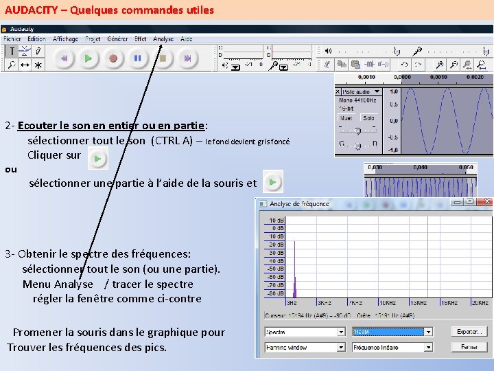Click Skip to End transport button
The height and width of the screenshot is (371, 494).
tap(187, 58)
